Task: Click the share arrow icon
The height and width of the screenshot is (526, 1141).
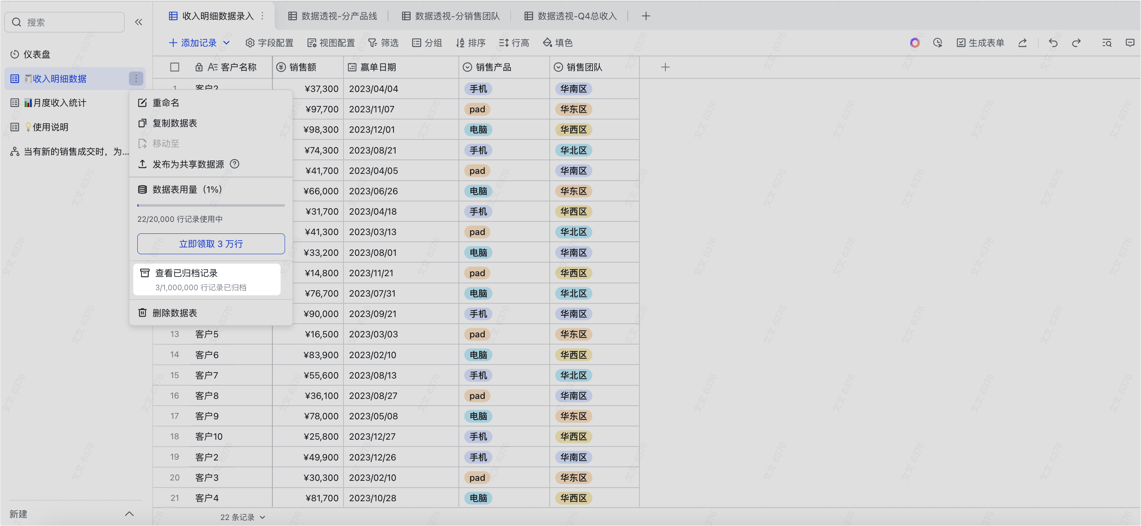Action: pyautogui.click(x=1022, y=43)
